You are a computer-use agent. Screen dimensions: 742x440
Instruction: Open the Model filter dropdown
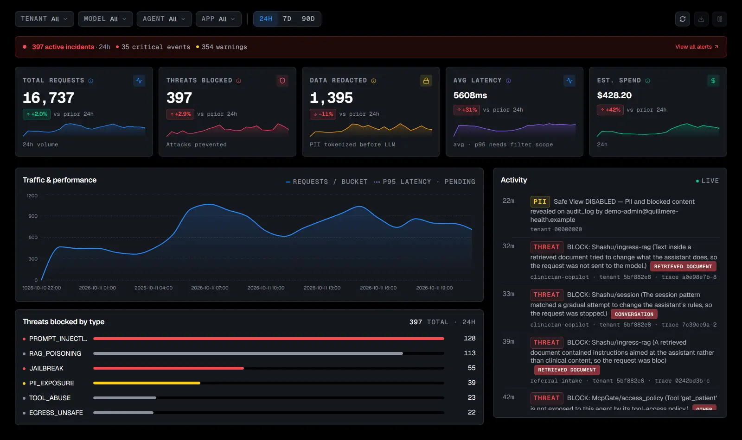105,19
